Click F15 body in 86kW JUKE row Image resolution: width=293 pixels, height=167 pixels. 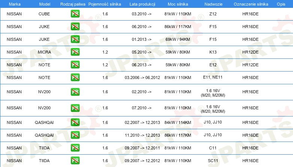[x=213, y=27]
